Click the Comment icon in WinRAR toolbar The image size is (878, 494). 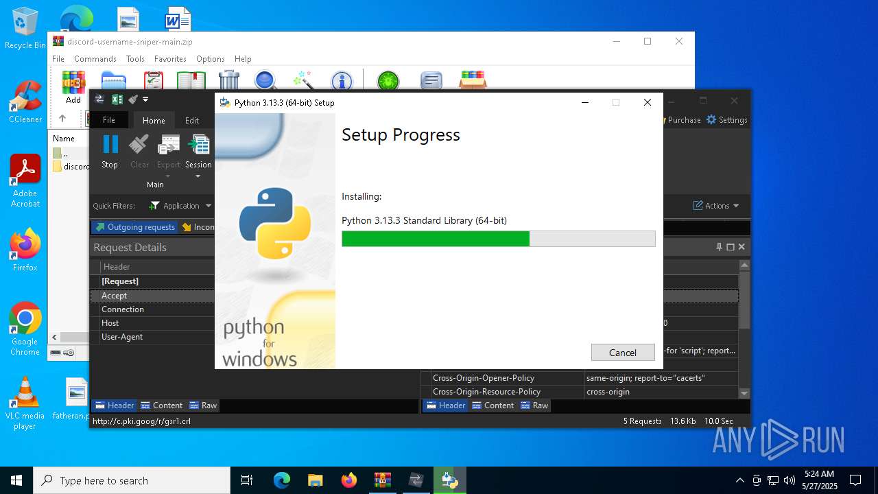(431, 81)
